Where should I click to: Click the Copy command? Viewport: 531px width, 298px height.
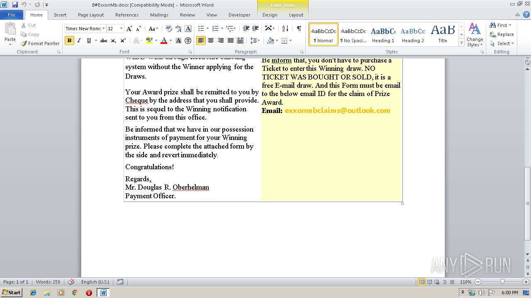[x=30, y=34]
